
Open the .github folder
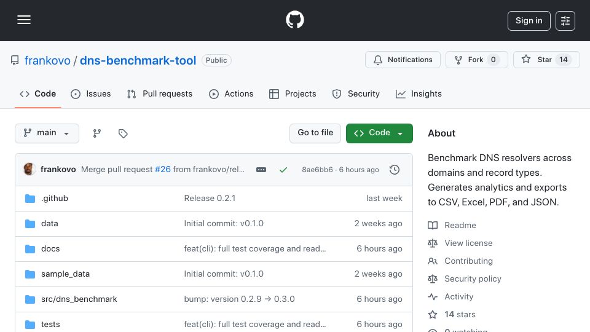[55, 199]
